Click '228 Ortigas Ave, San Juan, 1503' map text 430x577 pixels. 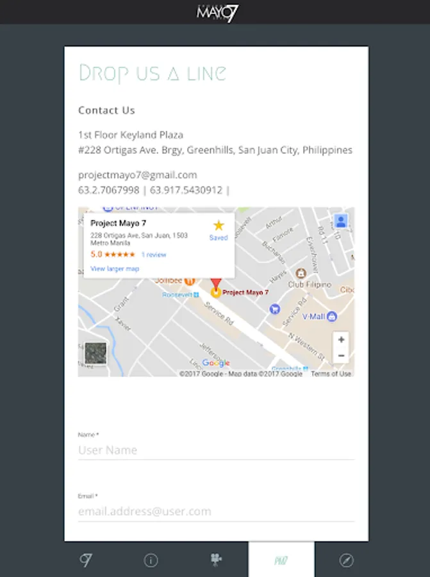point(139,235)
